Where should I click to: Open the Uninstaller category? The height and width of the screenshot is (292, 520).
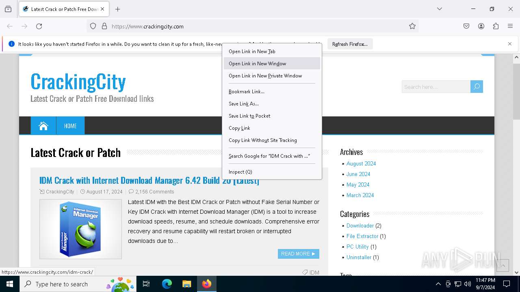[x=359, y=258]
